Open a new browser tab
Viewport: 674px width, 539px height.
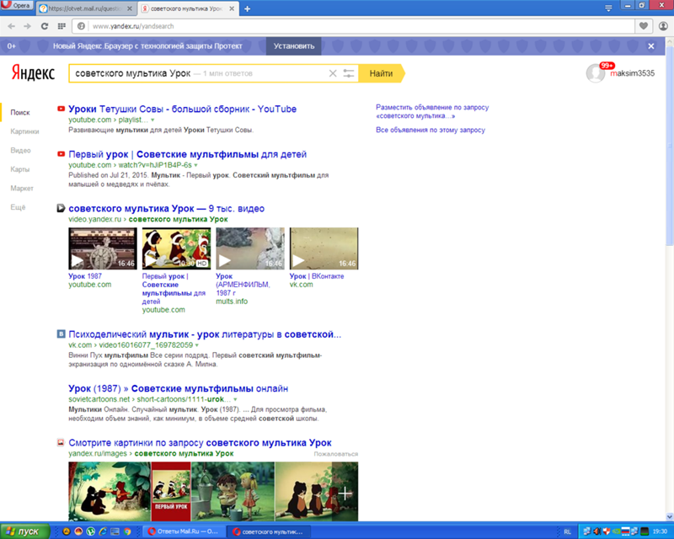(247, 8)
